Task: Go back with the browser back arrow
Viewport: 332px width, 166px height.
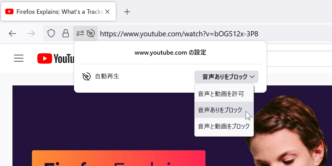Action: click(12, 34)
